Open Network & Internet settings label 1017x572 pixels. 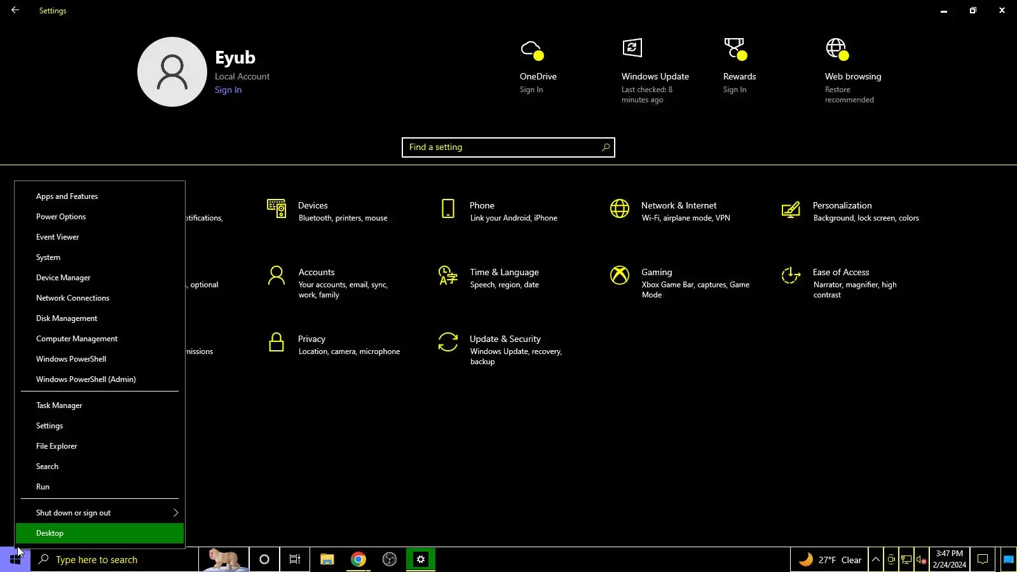point(679,205)
